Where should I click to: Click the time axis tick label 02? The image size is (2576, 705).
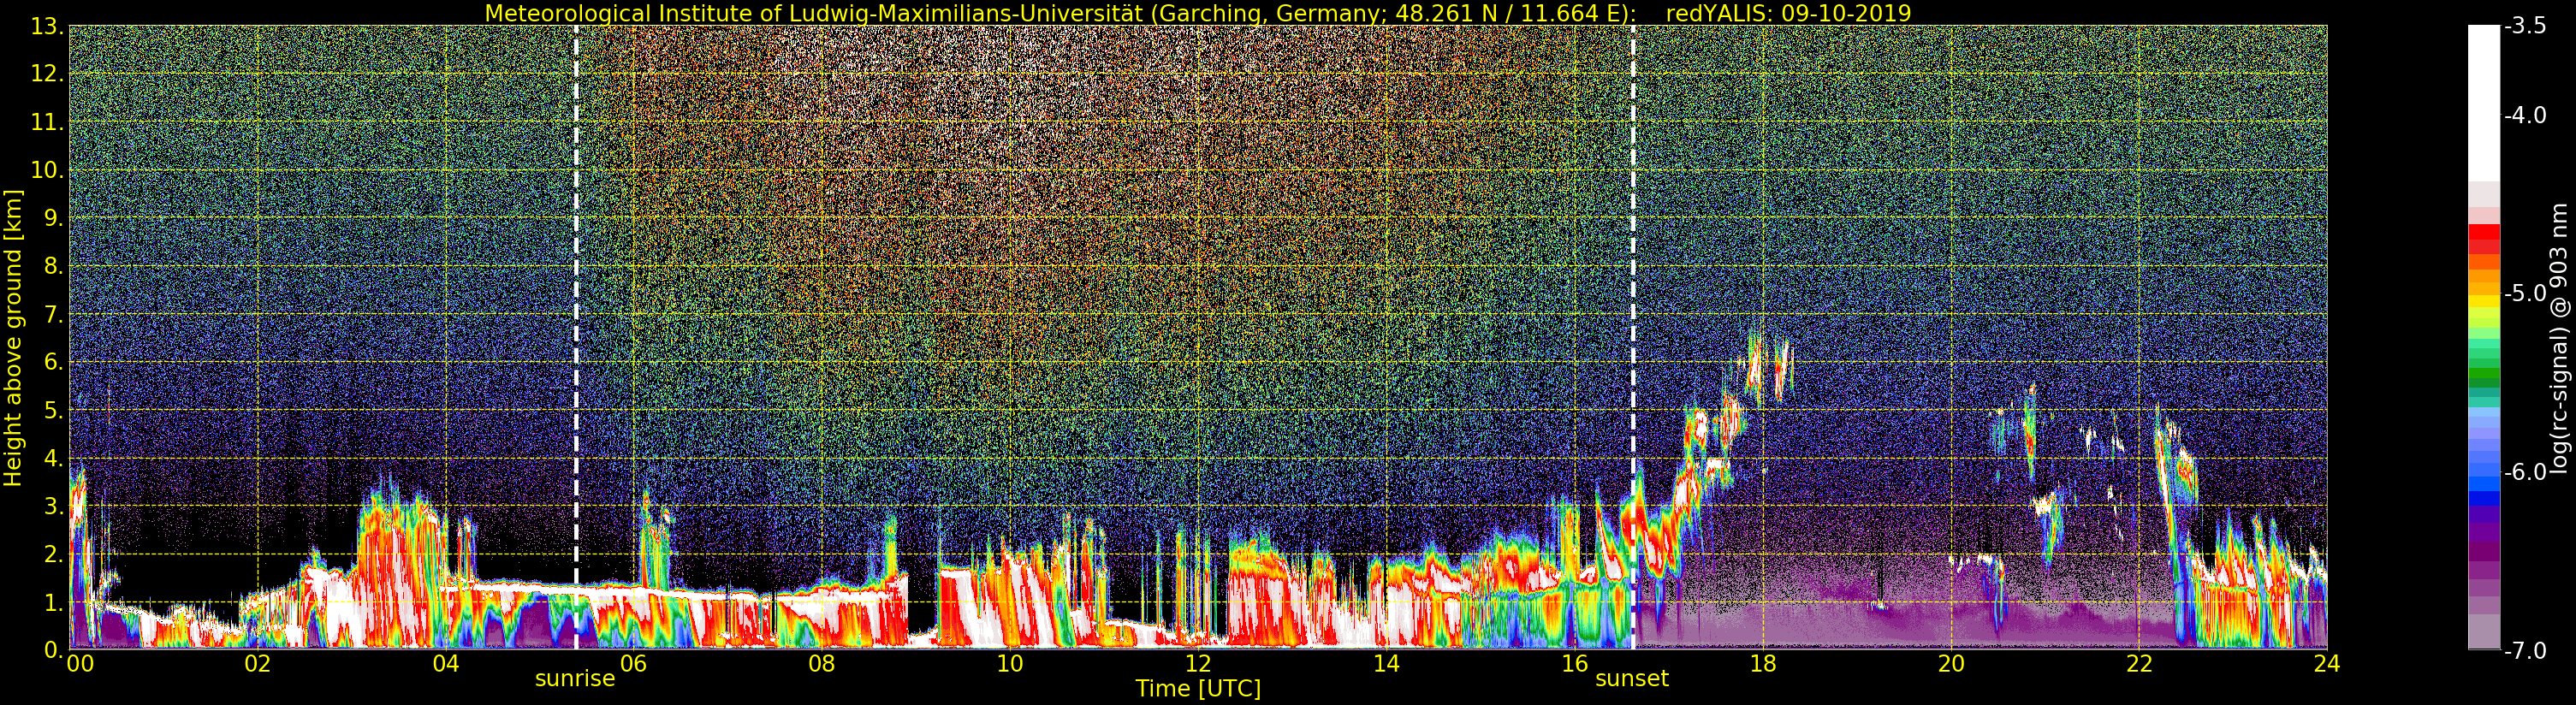[x=257, y=664]
